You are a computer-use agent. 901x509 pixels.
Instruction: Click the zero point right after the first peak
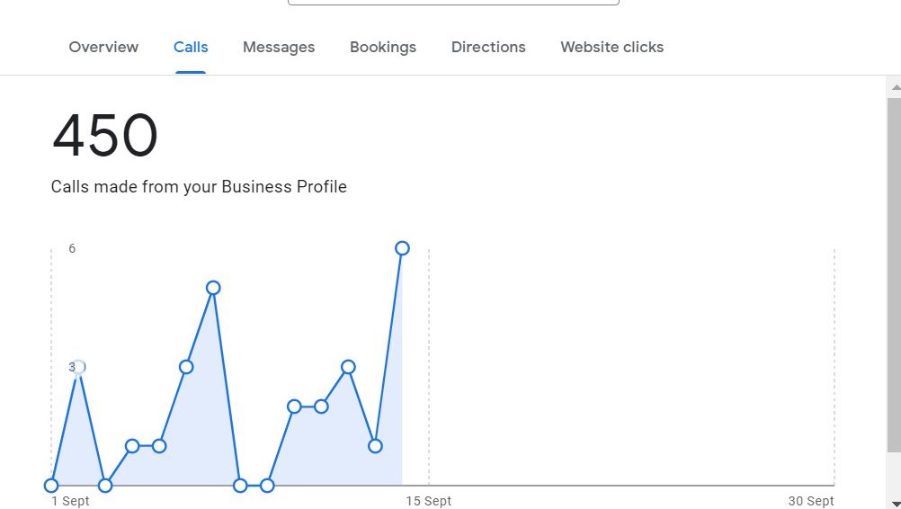(x=105, y=486)
